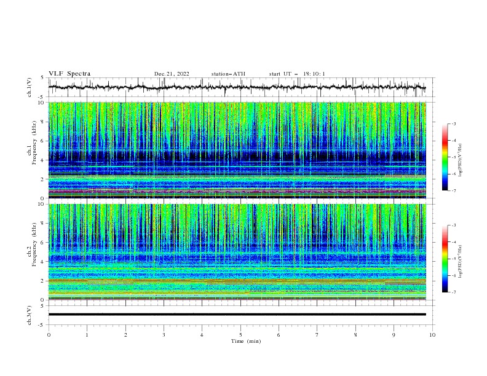Image resolution: width=487 pixels, height=376 pixels.
Task: Click the ch.1 spectrogram panel
Action: coord(237,150)
